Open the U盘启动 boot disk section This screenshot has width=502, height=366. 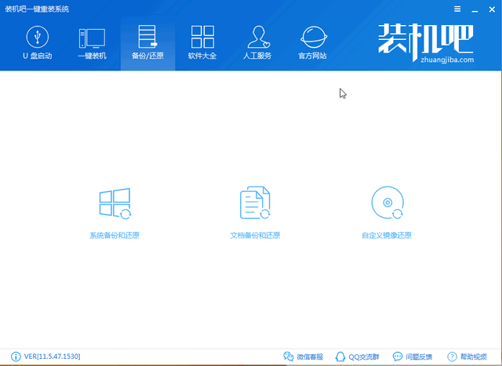coord(37,44)
